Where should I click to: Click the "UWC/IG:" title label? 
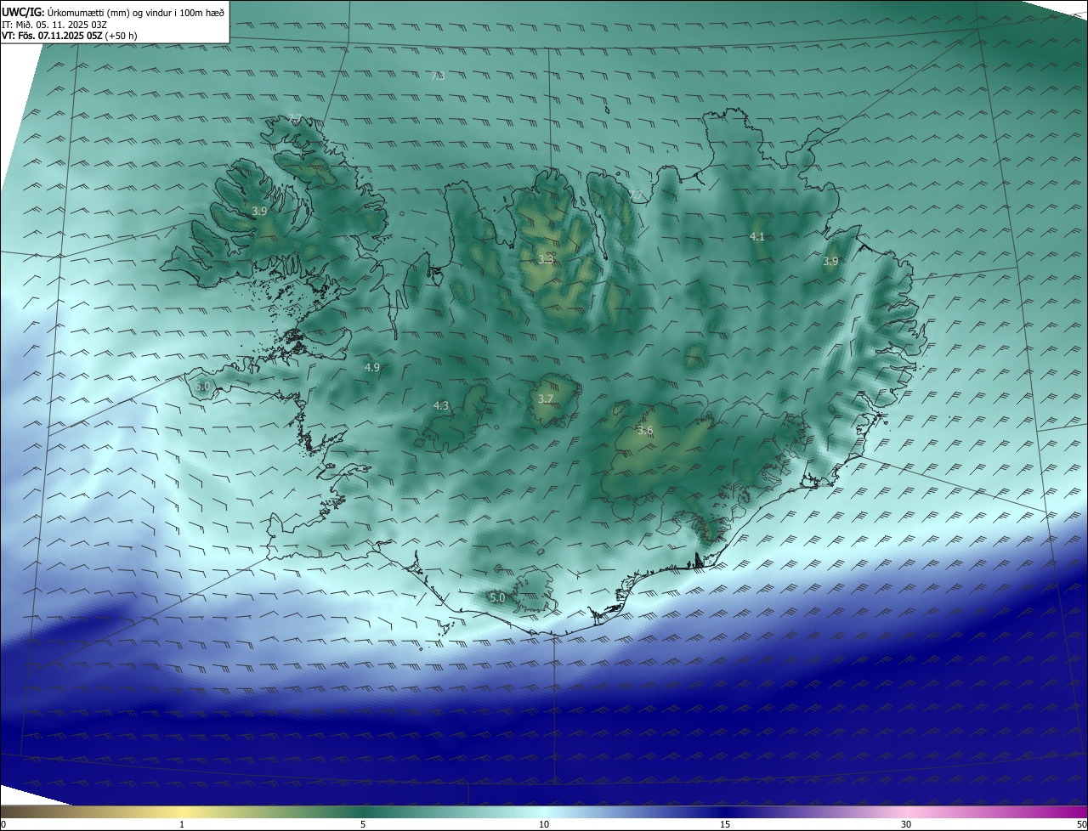[x=23, y=13]
